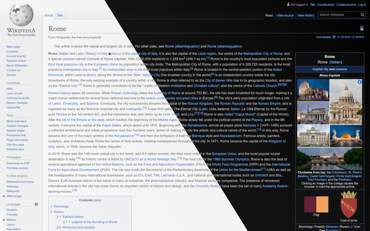Viewport: 370px width, 231px height.
Task: Open citation footnote 18
Action: (x=75, y=190)
